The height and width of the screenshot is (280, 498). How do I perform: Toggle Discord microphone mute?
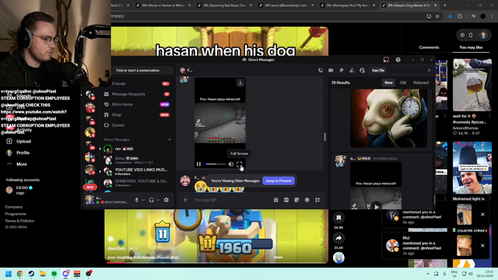click(x=137, y=200)
